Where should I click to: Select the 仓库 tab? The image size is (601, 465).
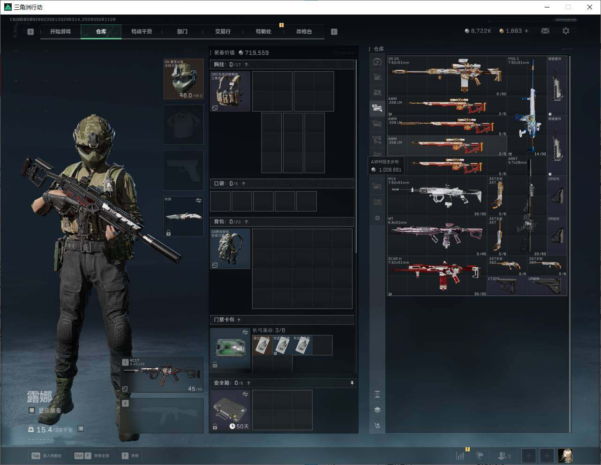(x=101, y=31)
